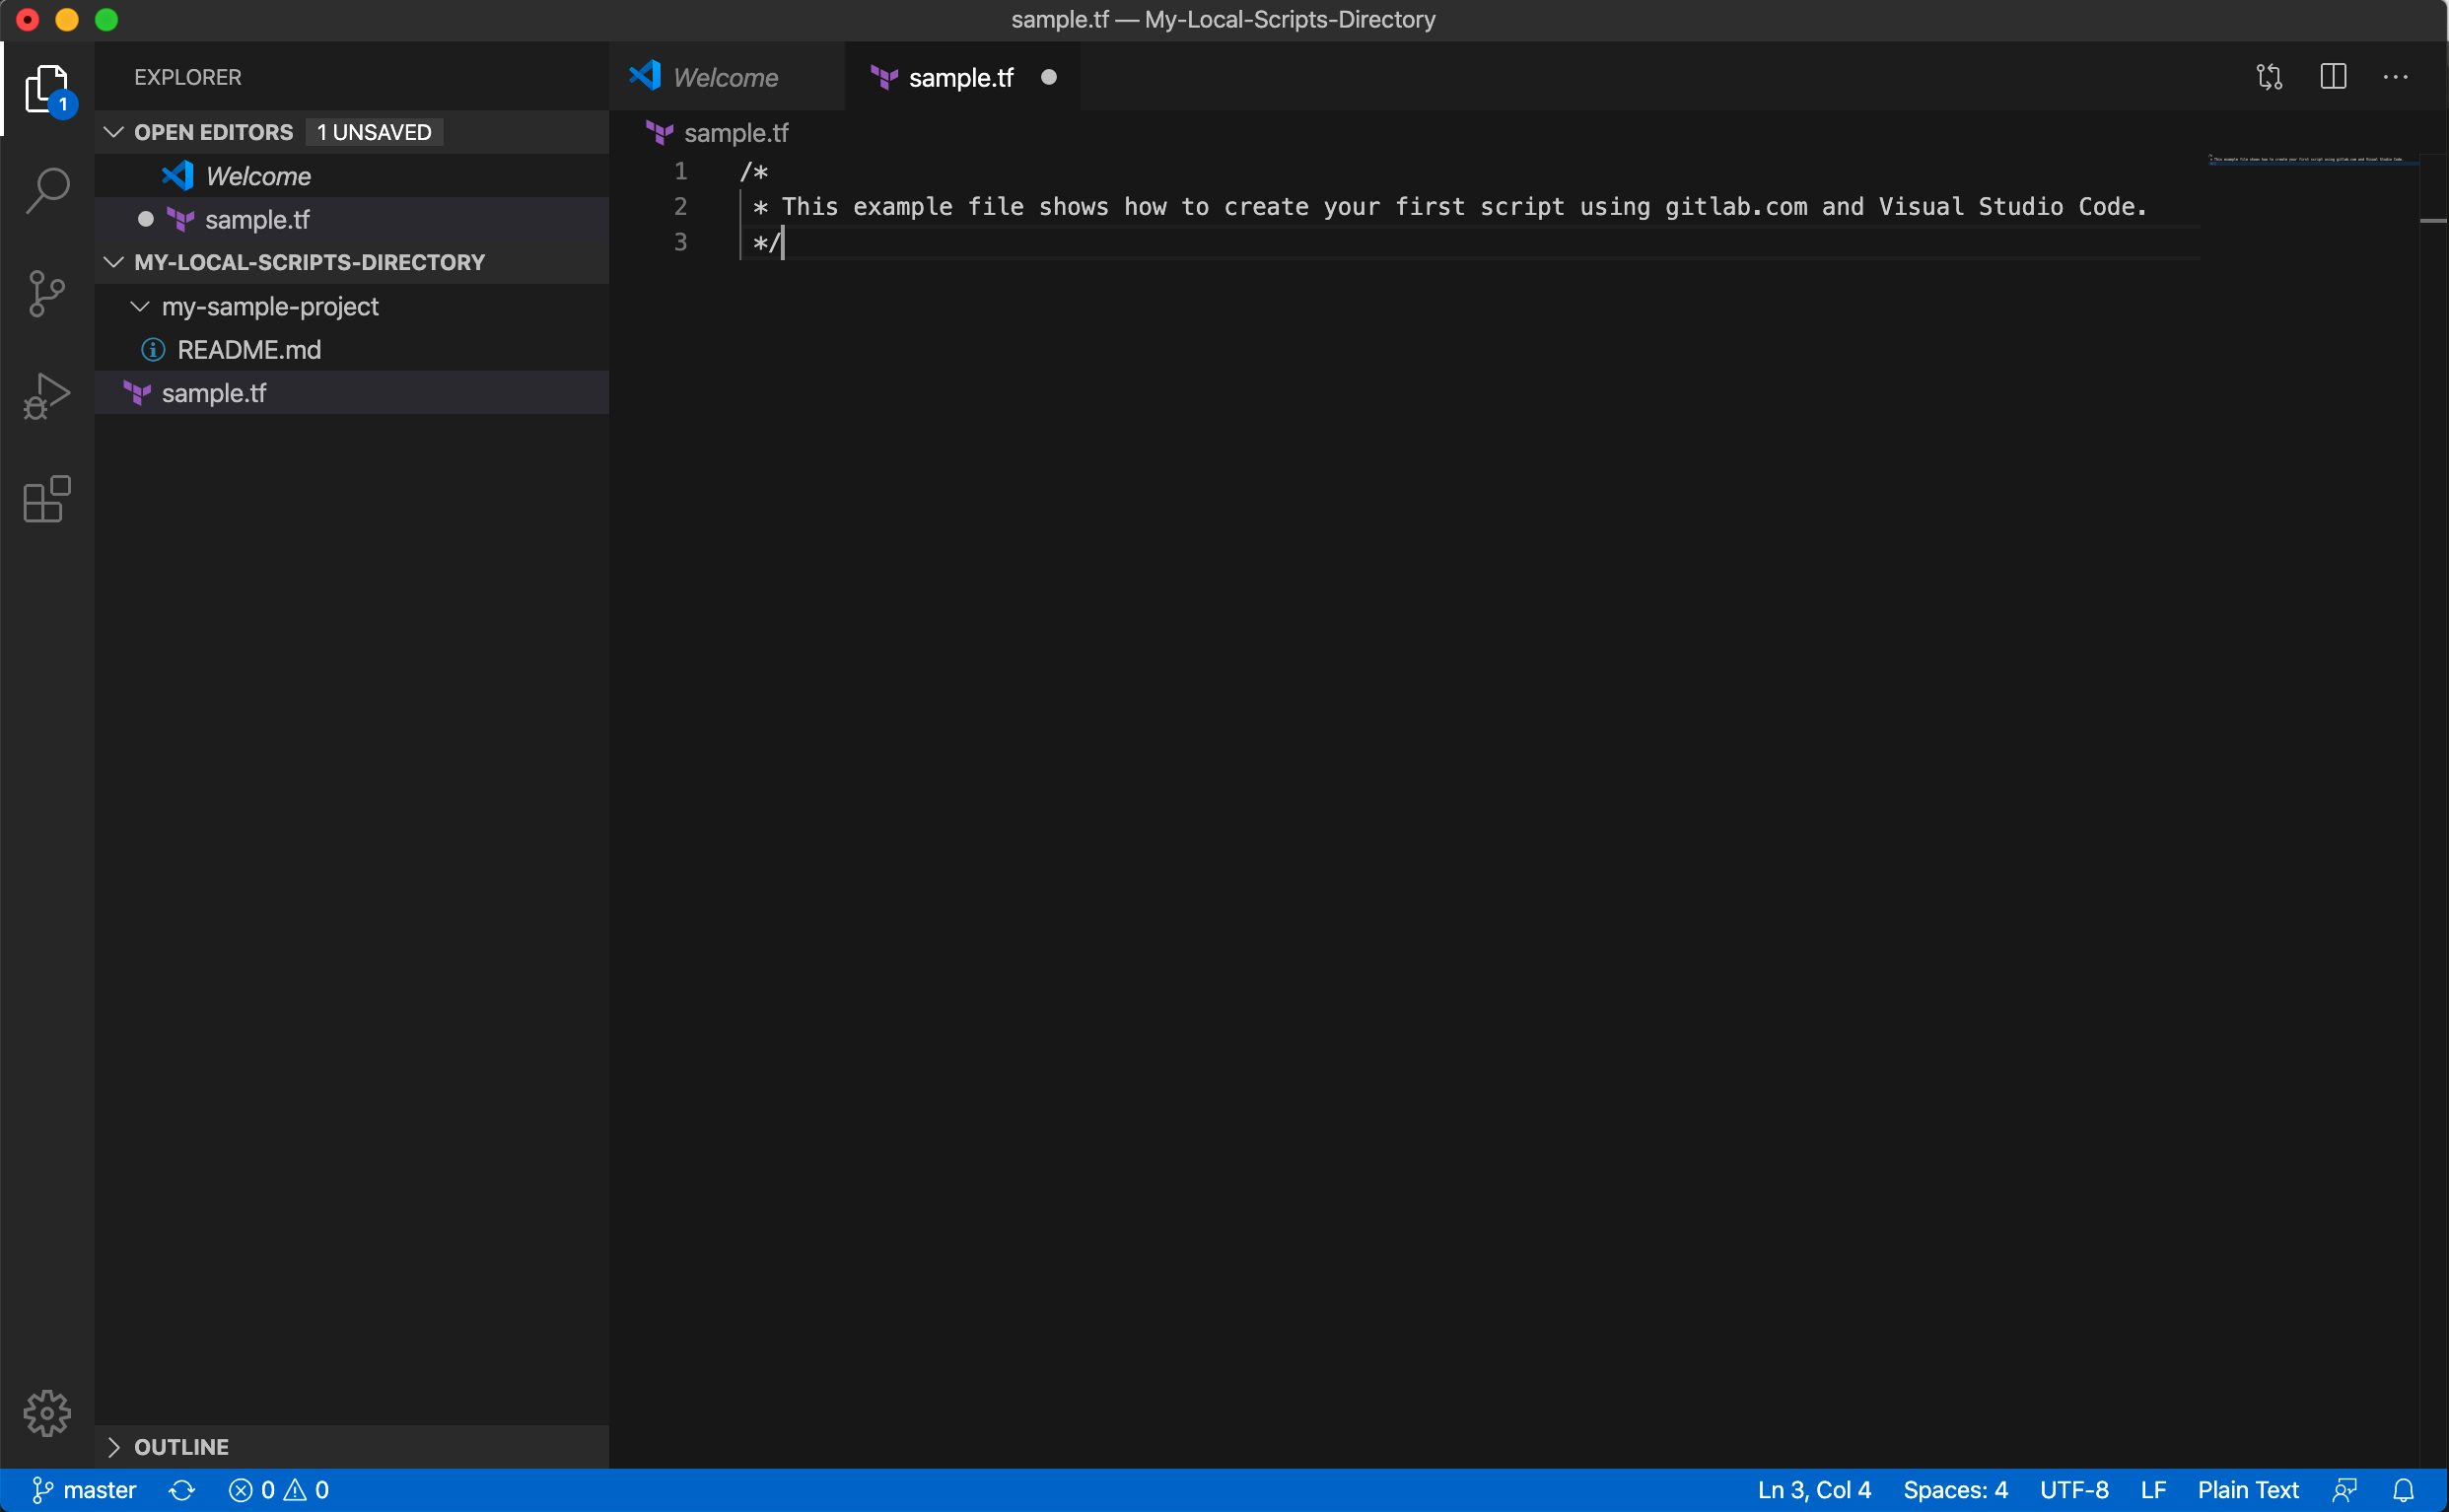Open the More Actions ellipsis menu
This screenshot has width=2449, height=1512.
[2395, 77]
